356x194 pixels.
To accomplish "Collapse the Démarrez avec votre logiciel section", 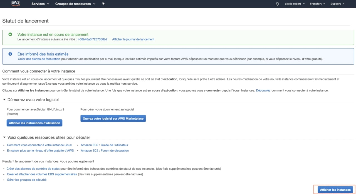I will [x=4, y=99].
